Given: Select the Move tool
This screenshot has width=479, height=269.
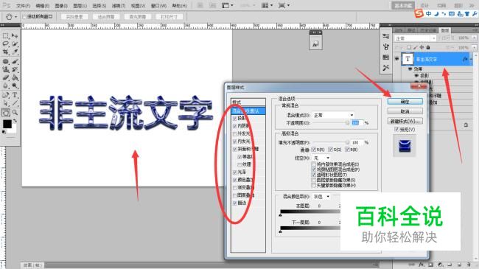Looking at the screenshot, I should coord(15,36).
